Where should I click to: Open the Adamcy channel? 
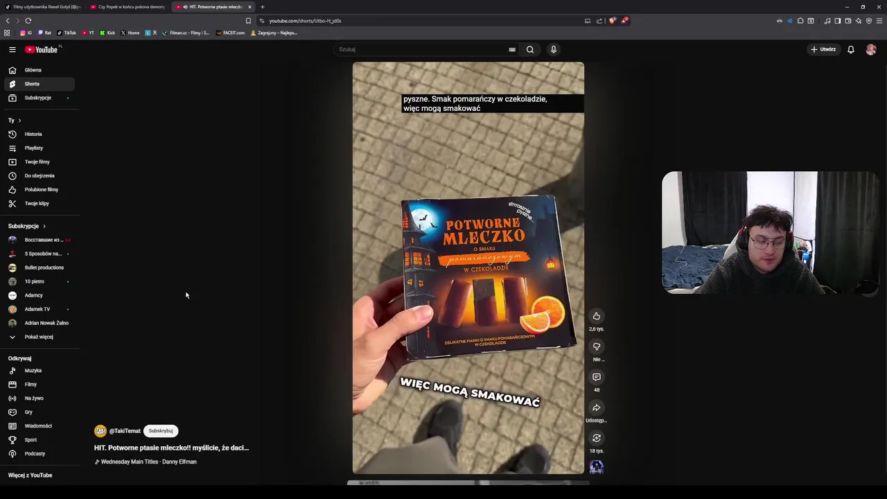(39, 295)
